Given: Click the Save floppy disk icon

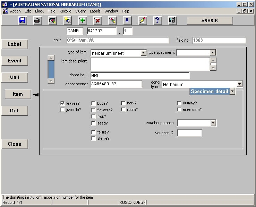Looking at the screenshot, I should [x=23, y=20].
